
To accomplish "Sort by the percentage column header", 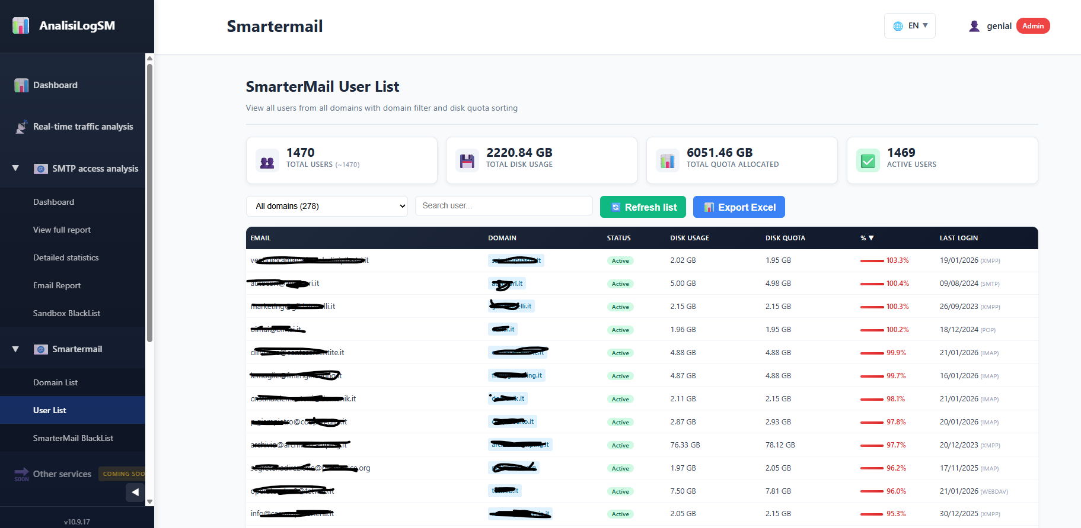I will tap(867, 238).
